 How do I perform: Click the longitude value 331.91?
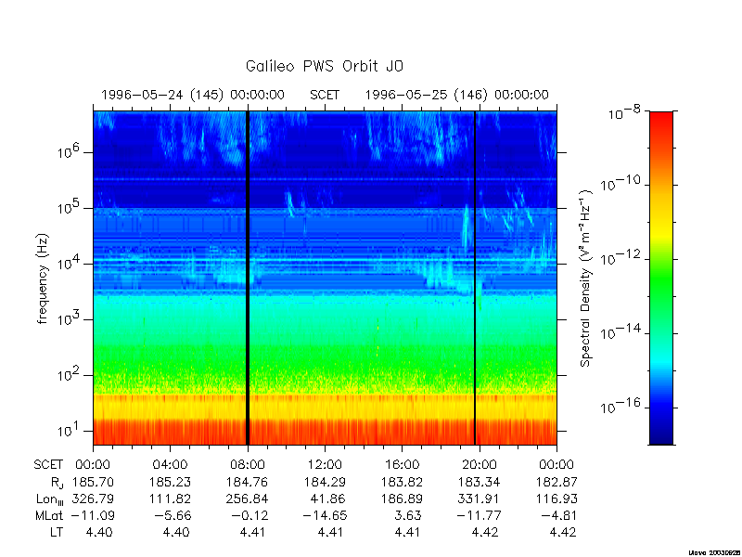[x=480, y=499]
